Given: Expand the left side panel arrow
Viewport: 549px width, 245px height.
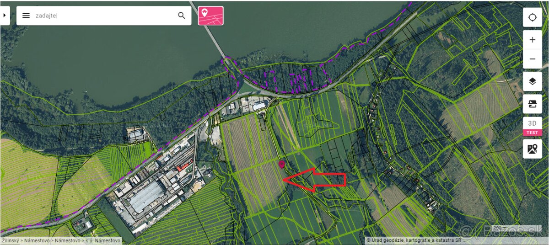Looking at the screenshot, I should tap(5, 16).
